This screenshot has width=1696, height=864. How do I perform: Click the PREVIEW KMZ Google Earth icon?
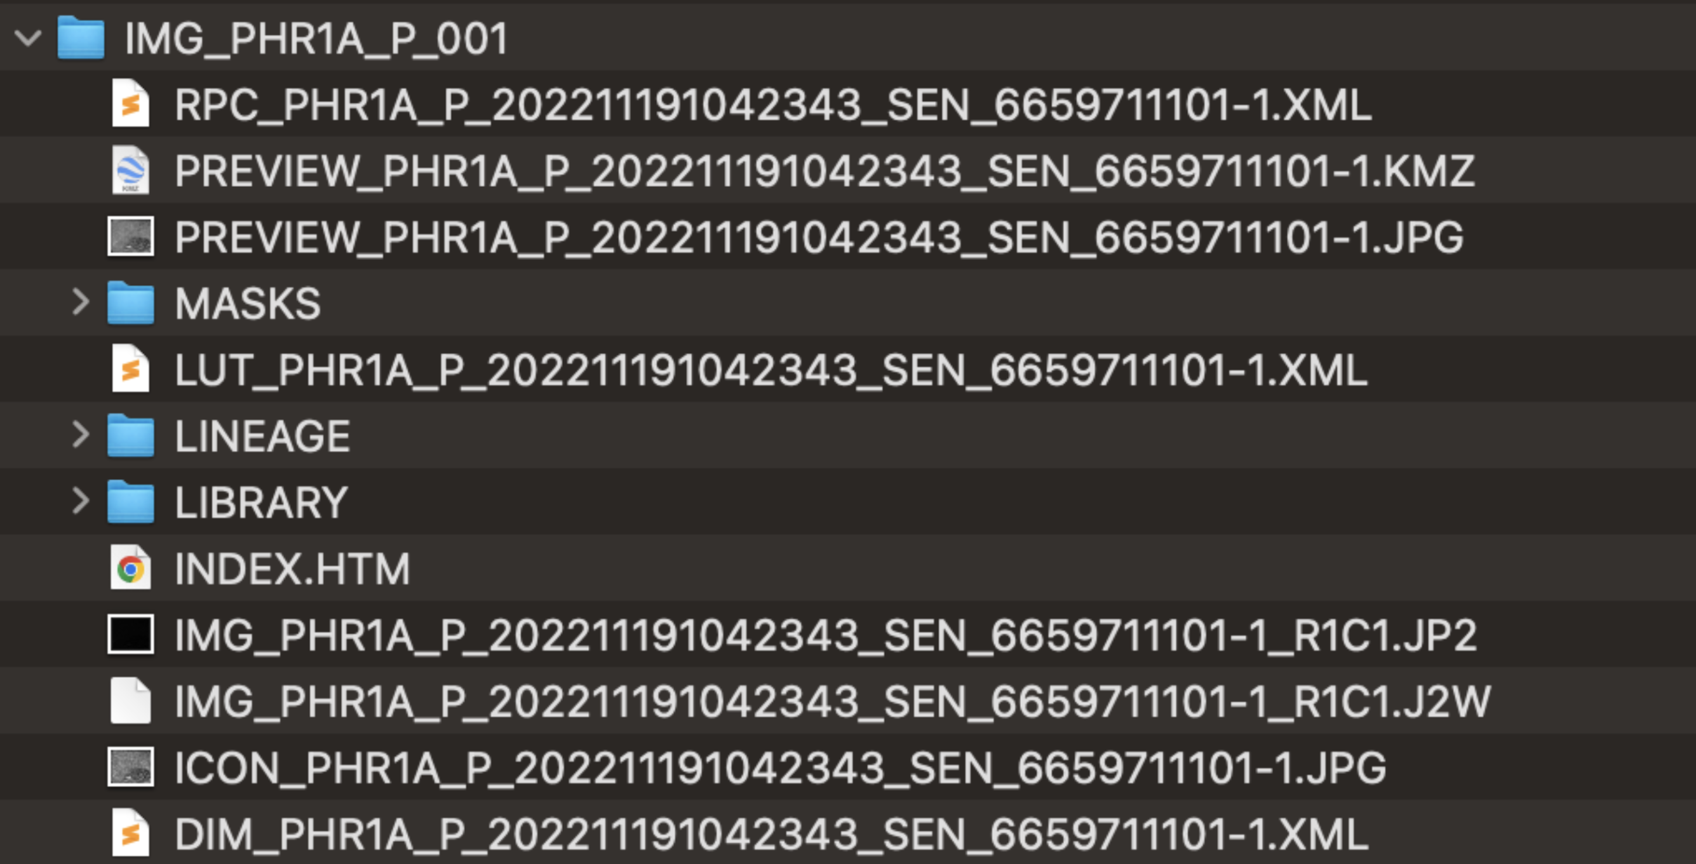coord(130,170)
